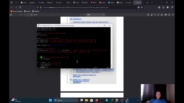
Task: Click the taskbar search box Поиск
Action: tap(66, 100)
